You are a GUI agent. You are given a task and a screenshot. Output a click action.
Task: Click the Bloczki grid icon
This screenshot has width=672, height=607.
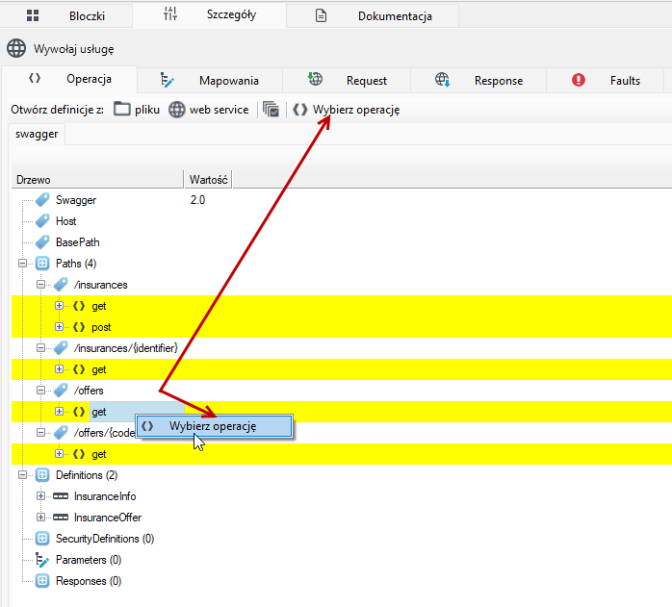(x=33, y=15)
